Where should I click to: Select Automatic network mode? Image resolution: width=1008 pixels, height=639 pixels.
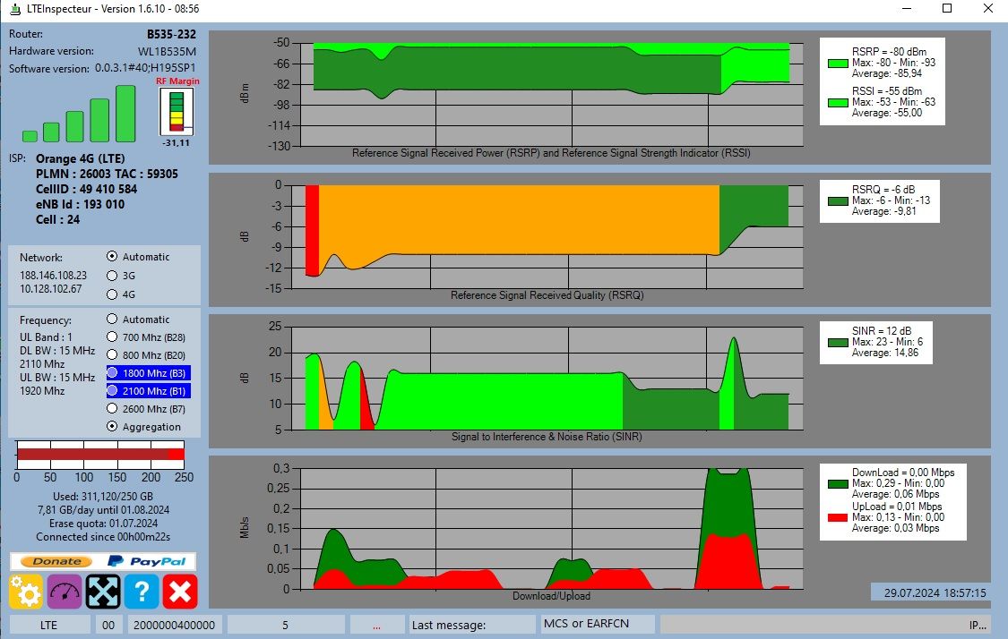[112, 256]
